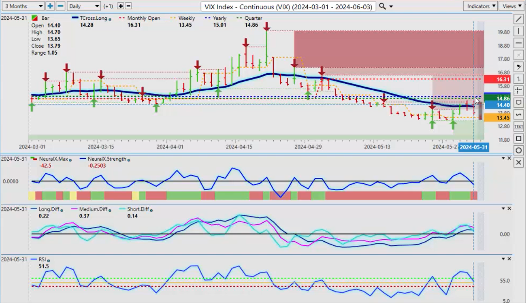Open the Indicators dropdown menu

pyautogui.click(x=481, y=6)
